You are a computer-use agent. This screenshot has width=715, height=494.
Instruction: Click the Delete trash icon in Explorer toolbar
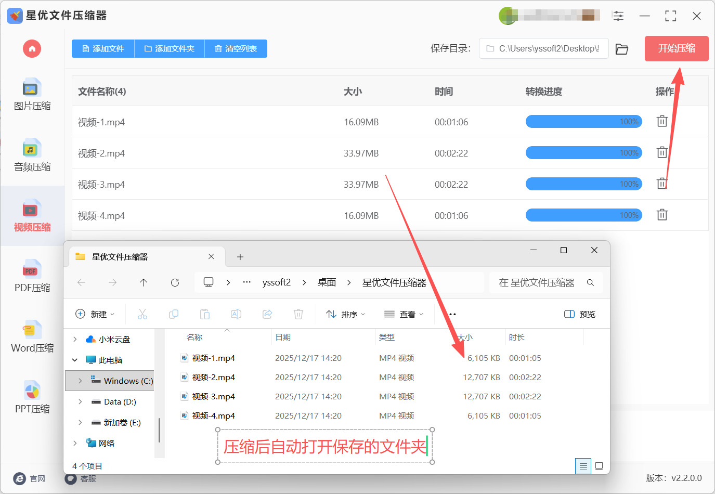point(298,314)
